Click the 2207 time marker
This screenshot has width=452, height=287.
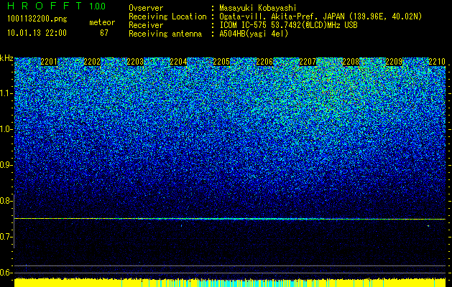308,62
